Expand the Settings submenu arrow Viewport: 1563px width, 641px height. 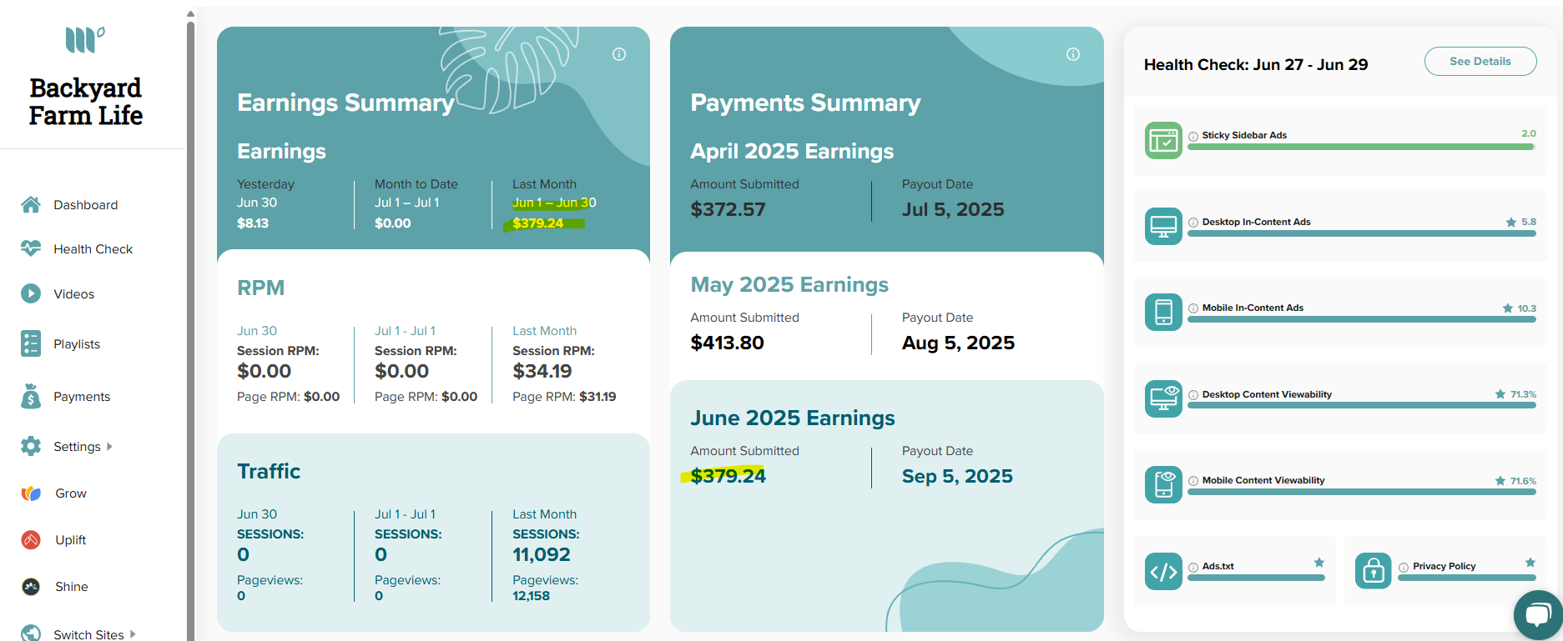(109, 447)
